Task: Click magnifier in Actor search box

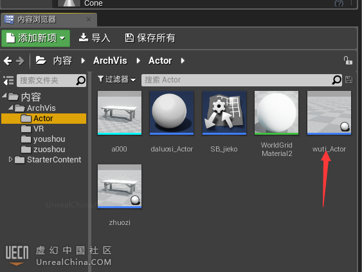Action: click(337, 80)
